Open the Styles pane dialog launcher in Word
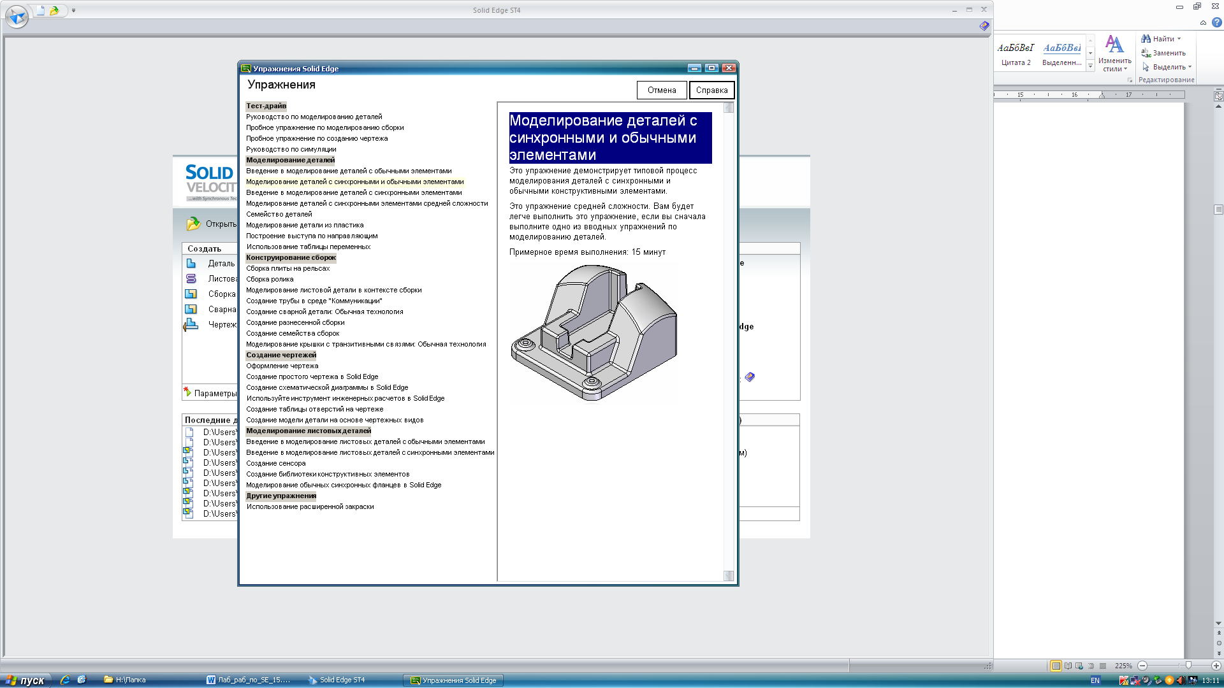The width and height of the screenshot is (1224, 688). coord(1130,80)
